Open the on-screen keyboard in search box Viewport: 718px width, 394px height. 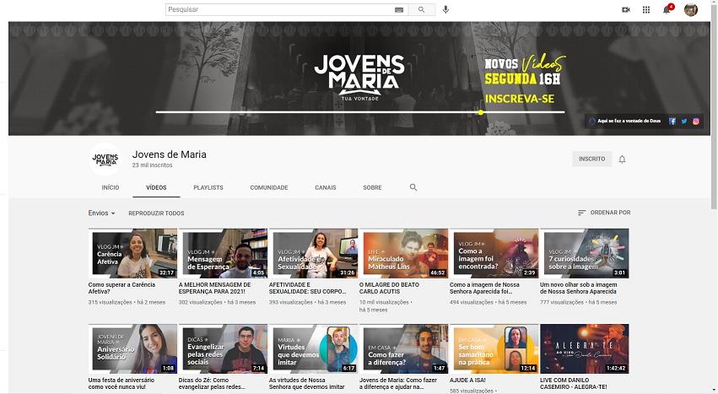coord(398,9)
